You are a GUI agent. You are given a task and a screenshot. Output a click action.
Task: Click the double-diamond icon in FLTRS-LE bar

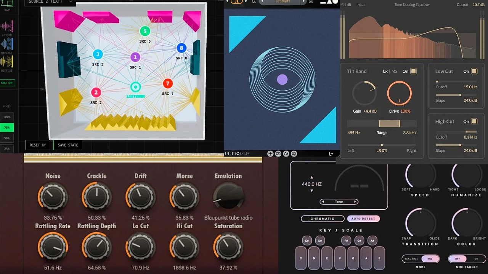pyautogui.click(x=294, y=154)
